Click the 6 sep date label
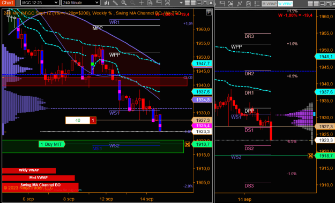This screenshot has width=335, height=203. pos(28,199)
